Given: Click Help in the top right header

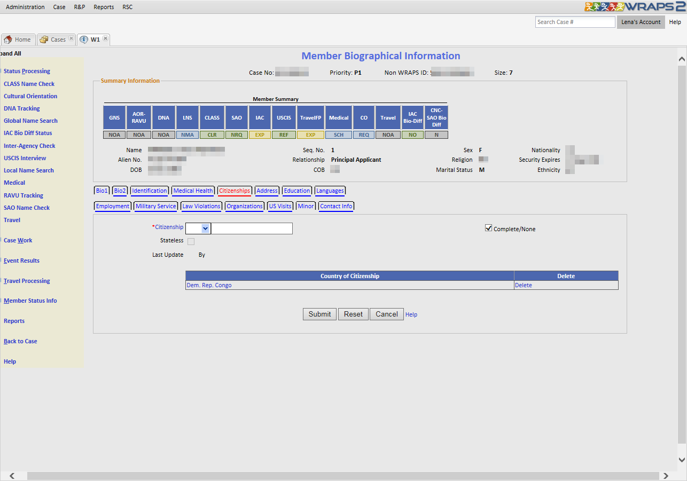Looking at the screenshot, I should (x=675, y=22).
